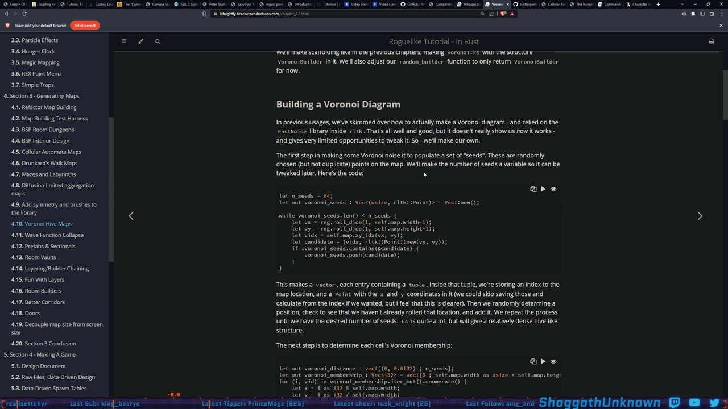Open the theme picker paintbrush icon
Screen dimensions: 728x409
click(x=140, y=41)
